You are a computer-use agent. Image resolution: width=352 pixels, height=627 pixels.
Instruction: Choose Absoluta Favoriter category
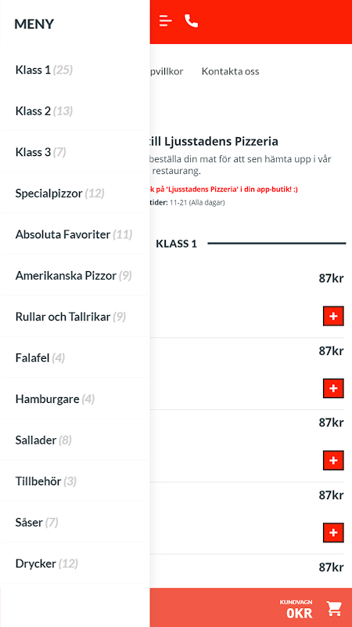point(74,234)
